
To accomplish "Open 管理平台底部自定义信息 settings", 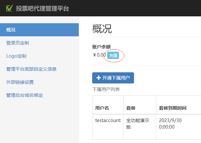I will [31, 69].
